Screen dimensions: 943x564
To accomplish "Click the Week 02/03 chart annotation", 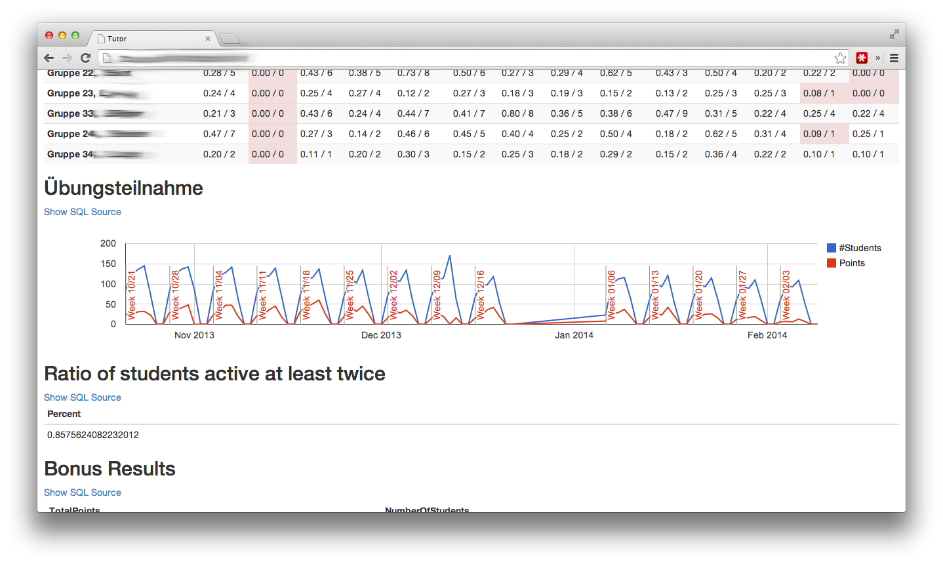I will 786,295.
